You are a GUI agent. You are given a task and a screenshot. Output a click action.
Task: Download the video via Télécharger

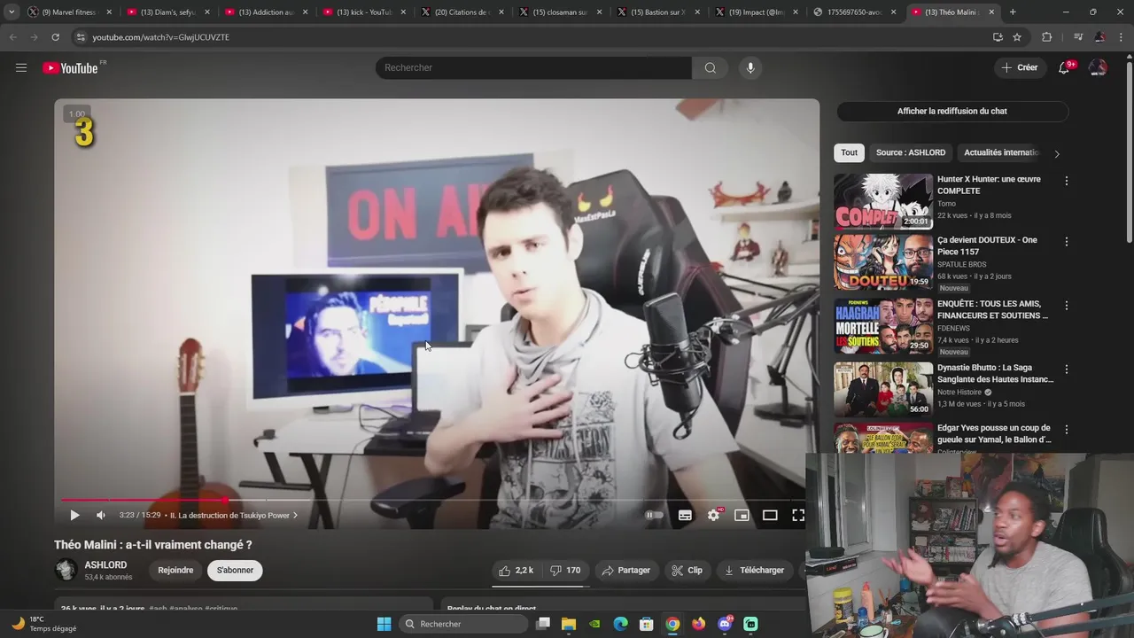click(x=755, y=570)
